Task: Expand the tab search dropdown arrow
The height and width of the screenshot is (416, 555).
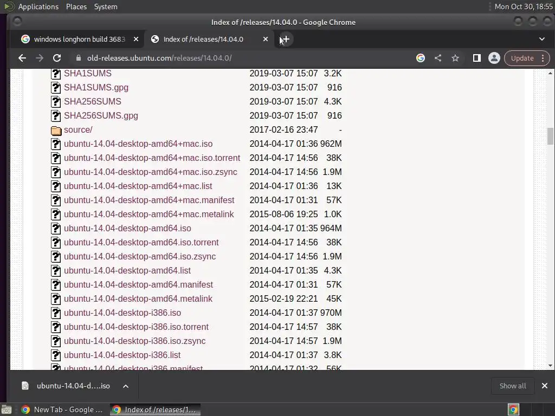Action: [542, 39]
